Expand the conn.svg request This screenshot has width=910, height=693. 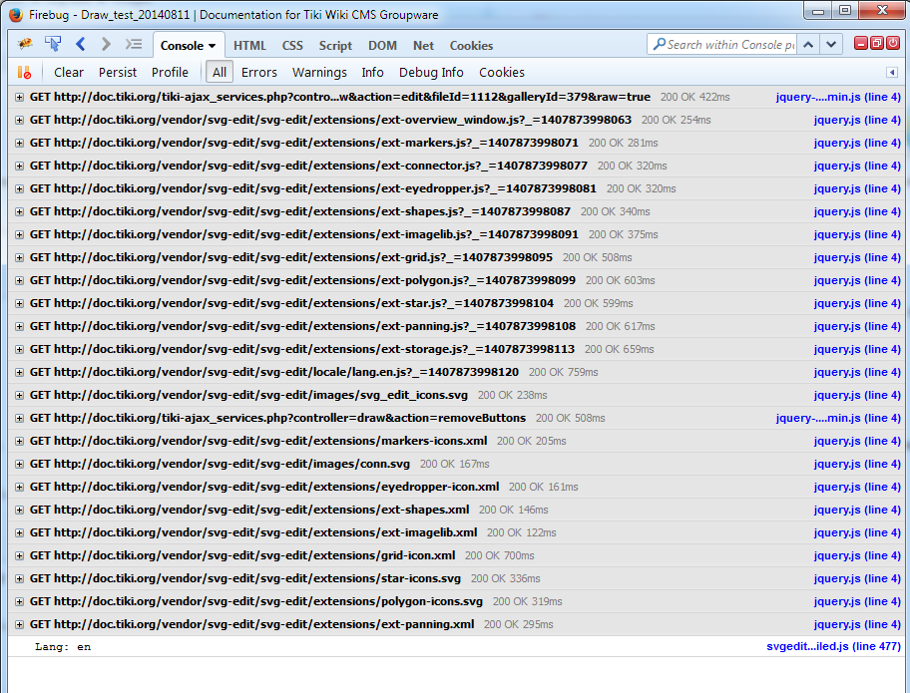pyautogui.click(x=19, y=464)
